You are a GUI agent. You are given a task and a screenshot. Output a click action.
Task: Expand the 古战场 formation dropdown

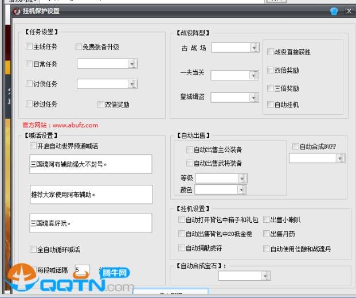(255, 48)
